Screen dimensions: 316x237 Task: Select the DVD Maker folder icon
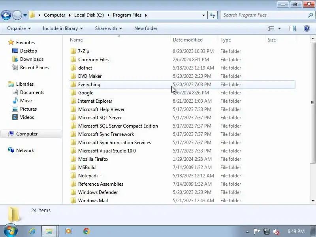tap(73, 76)
